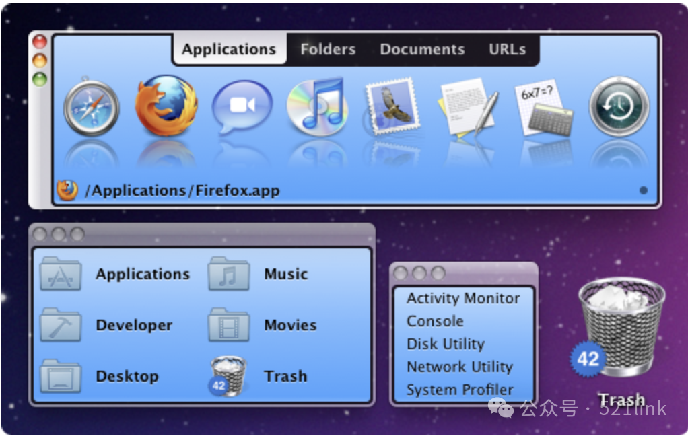Switch to the Folders tab
Viewport: 688px width, 436px height.
tap(328, 50)
